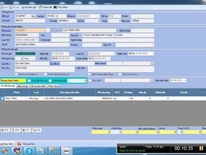Click the Cố vấn 1 link
206x155 pixels.
[6, 63]
